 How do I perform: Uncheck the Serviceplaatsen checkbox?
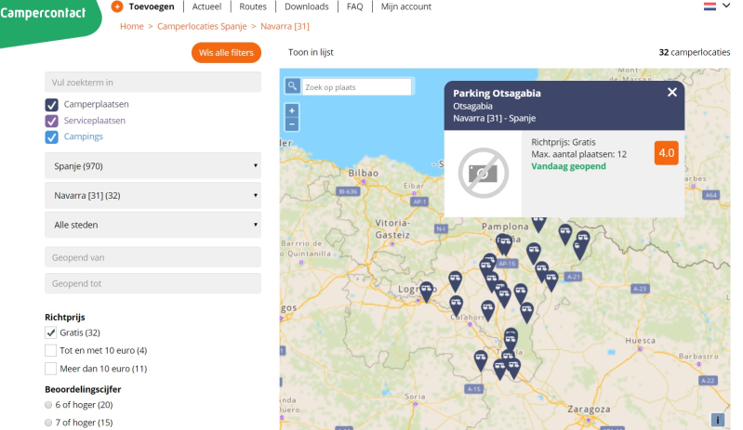pyautogui.click(x=52, y=121)
